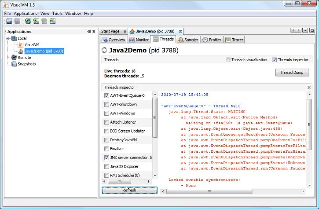Click the Snapshots node icon in tree
The width and height of the screenshot is (319, 209).
(x=14, y=64)
